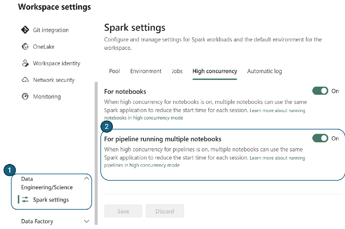The height and width of the screenshot is (229, 345).
Task: Disable high concurrency for notebooks toggle
Action: tap(320, 91)
